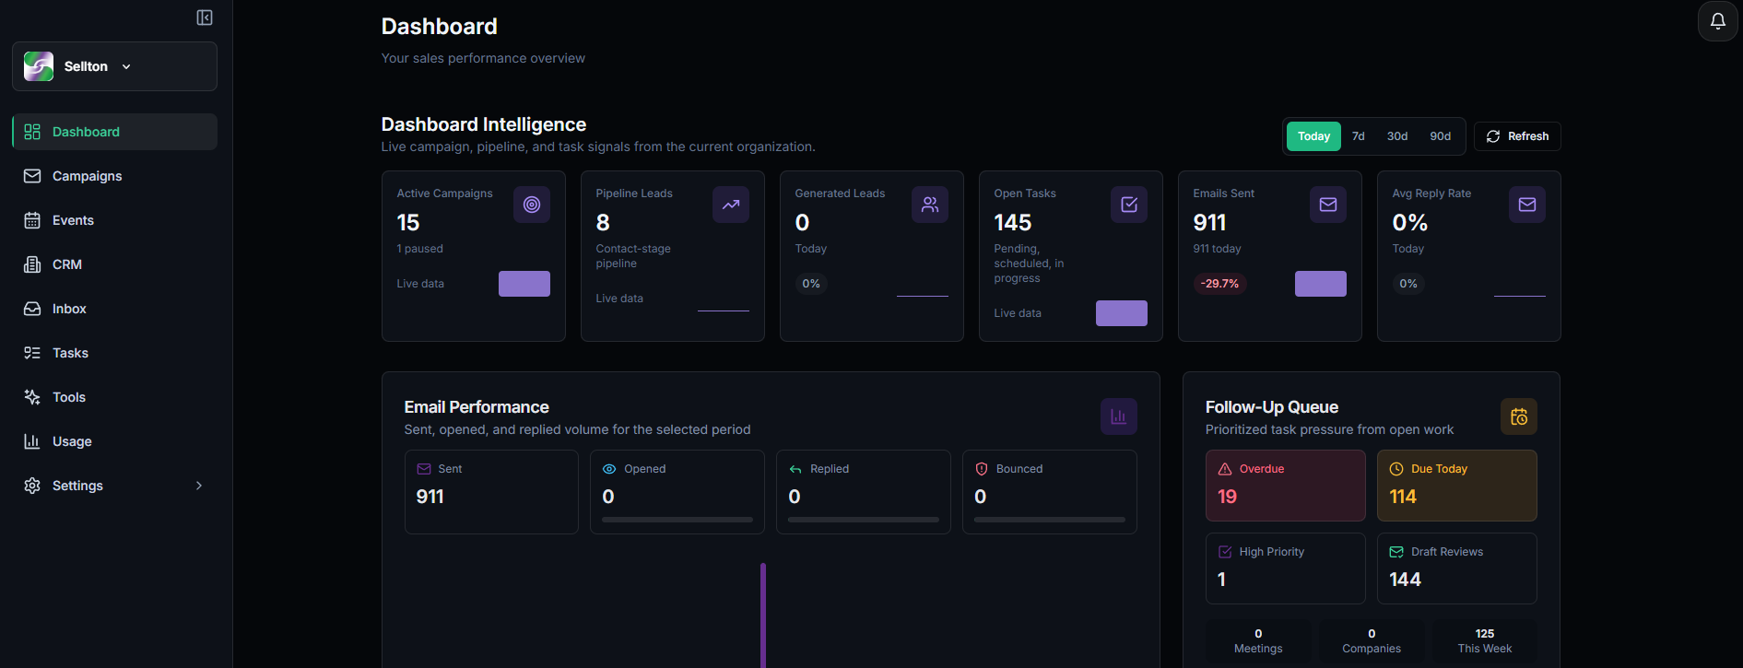Switch to the 90d time range
The width and height of the screenshot is (1743, 668).
point(1440,136)
